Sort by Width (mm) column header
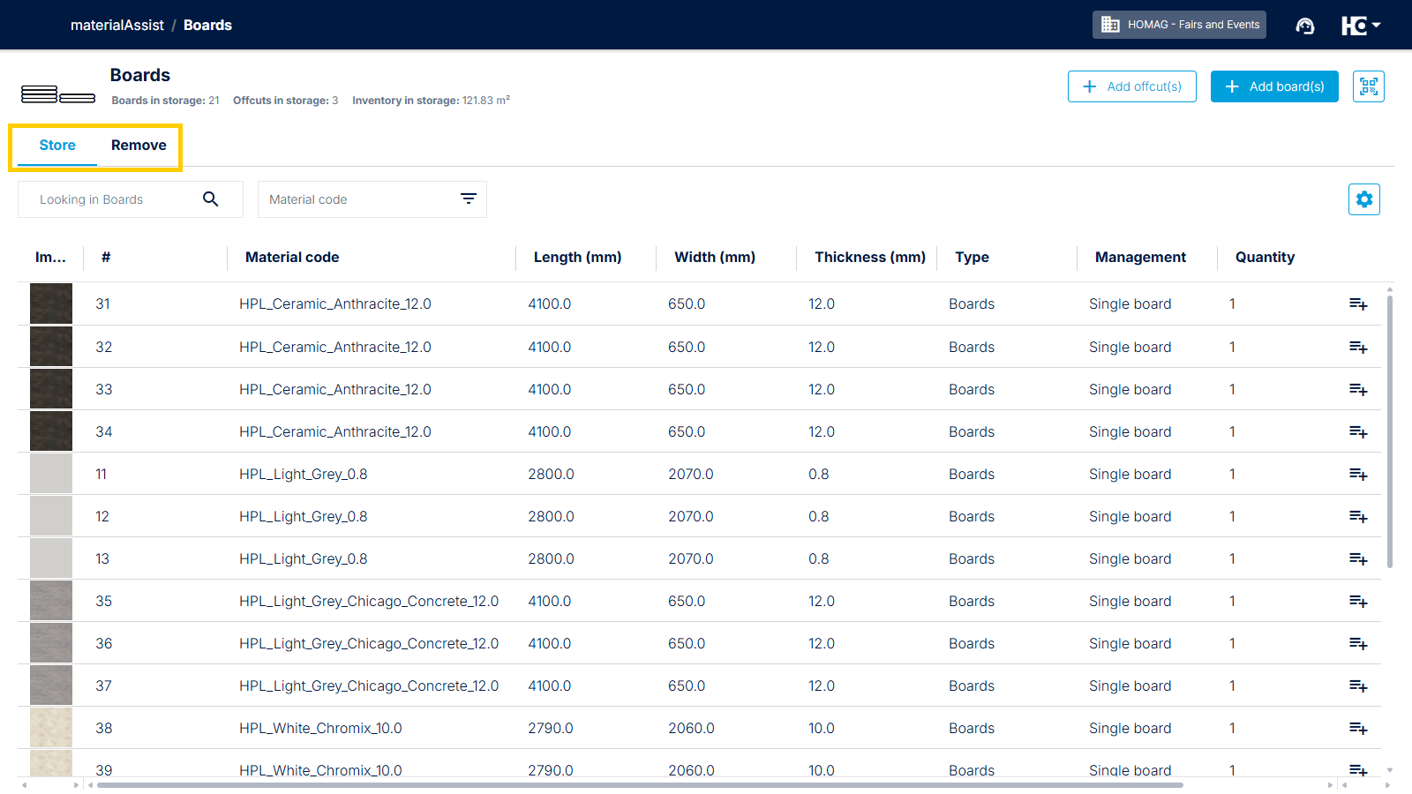This screenshot has width=1412, height=794. pos(715,258)
